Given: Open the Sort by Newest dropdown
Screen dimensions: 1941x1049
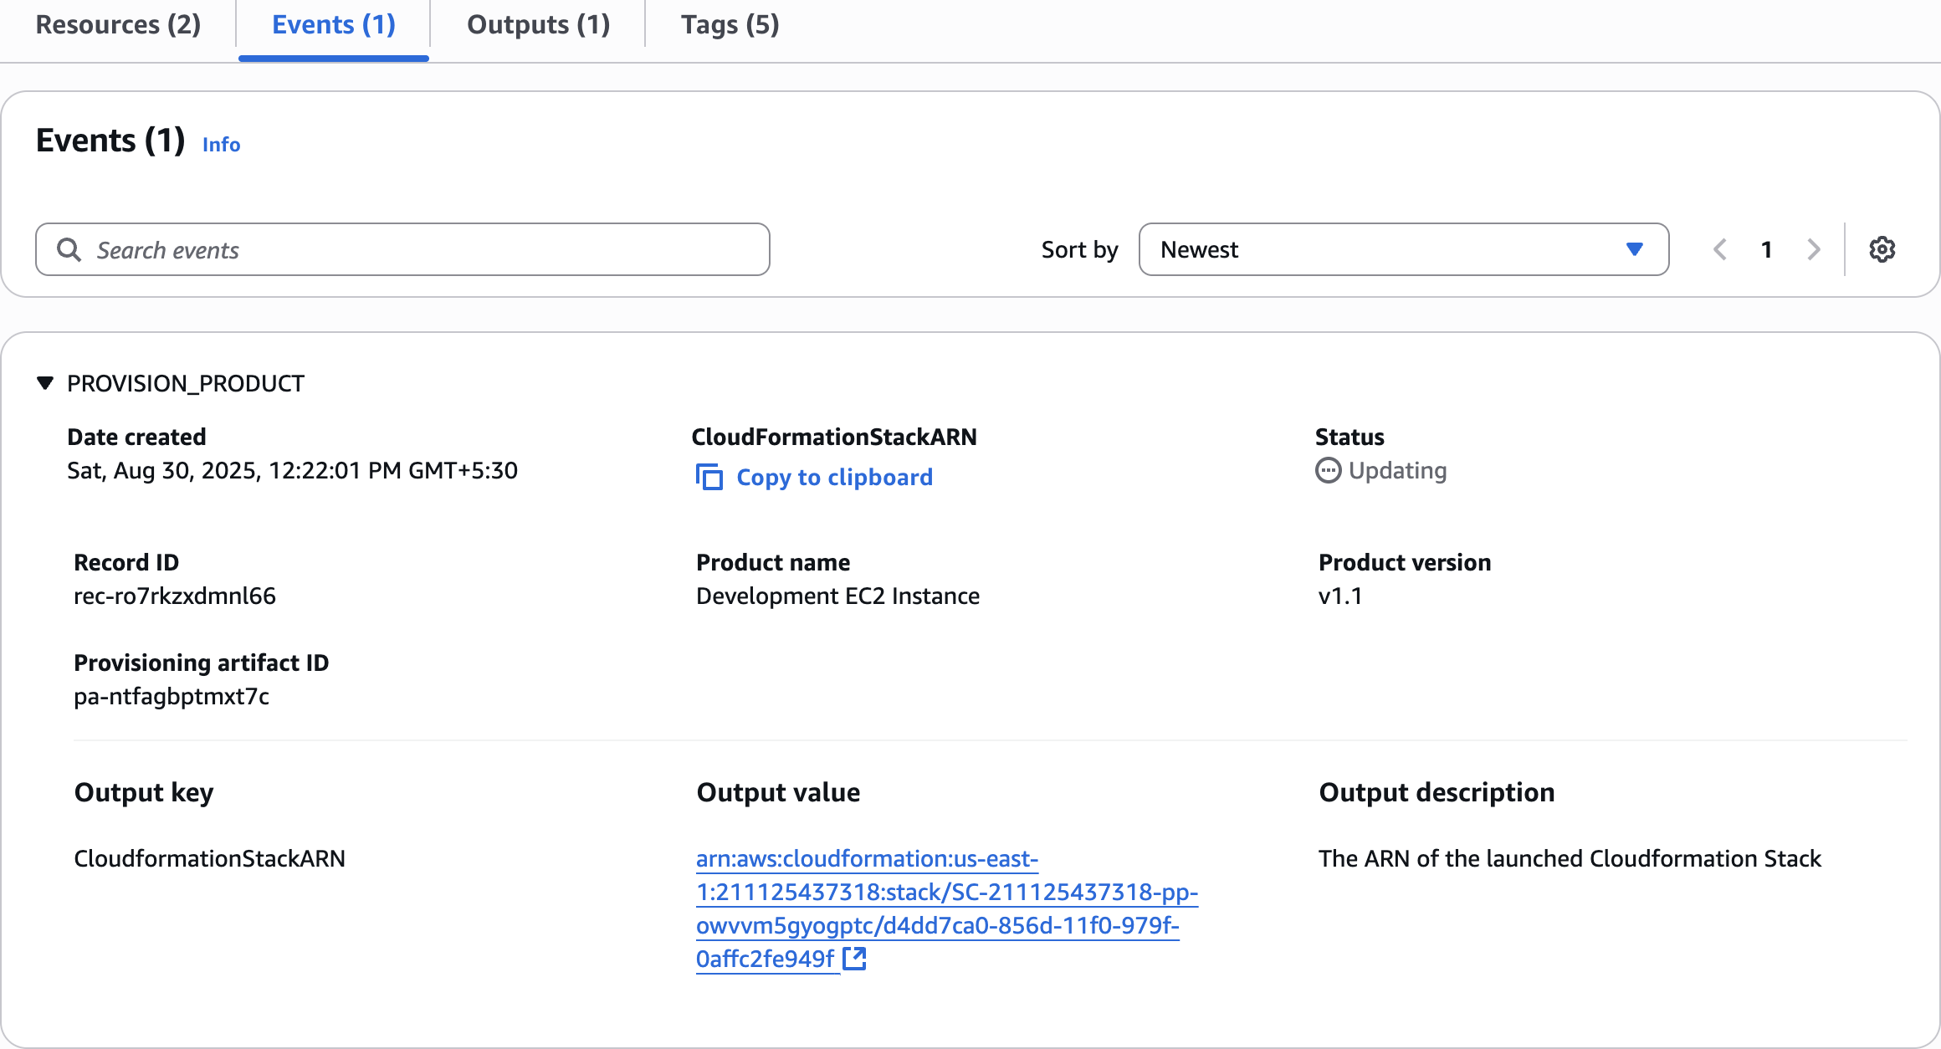Looking at the screenshot, I should 1402,249.
